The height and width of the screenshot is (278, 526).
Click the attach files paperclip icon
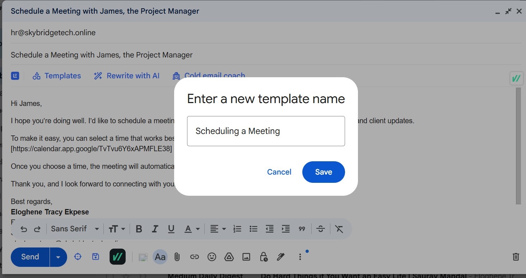(x=177, y=257)
